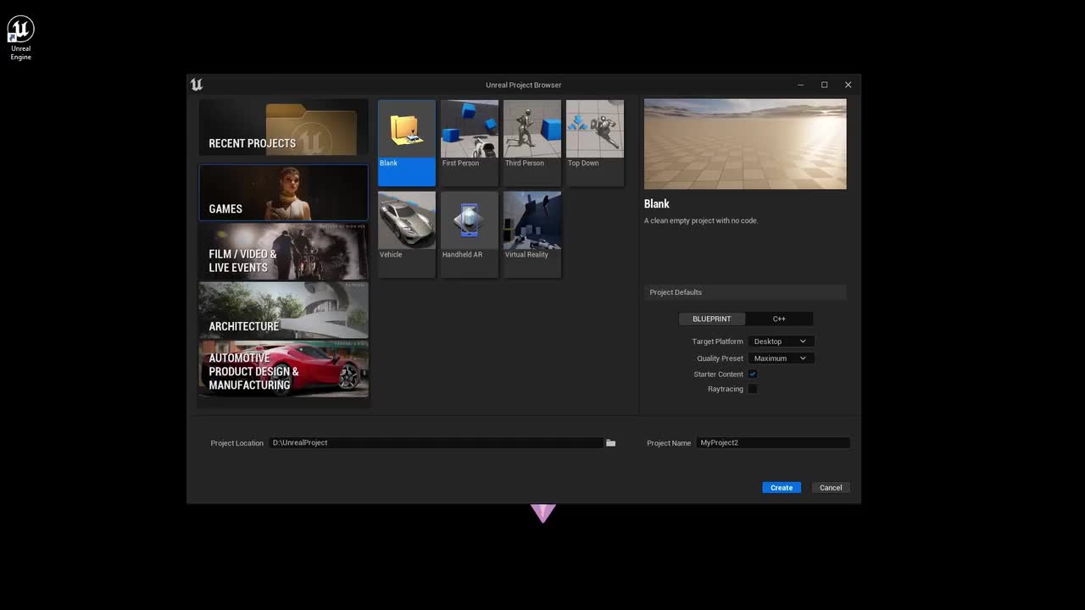The width and height of the screenshot is (1085, 610).
Task: Collapse the Project Defaults section header
Action: (x=745, y=292)
